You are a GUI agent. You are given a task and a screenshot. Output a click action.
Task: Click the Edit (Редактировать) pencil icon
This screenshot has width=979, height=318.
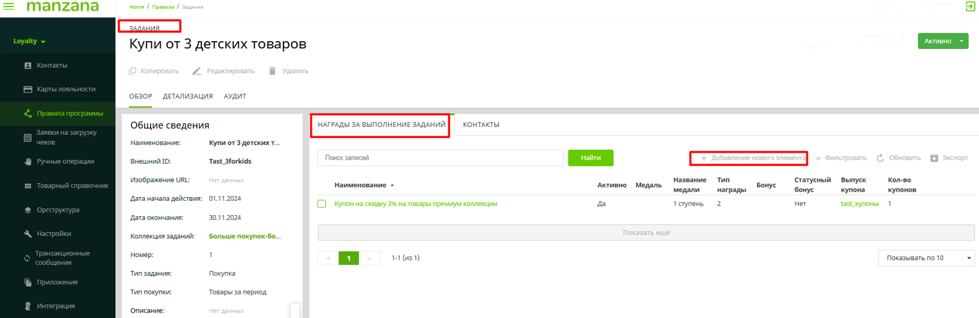pos(197,71)
